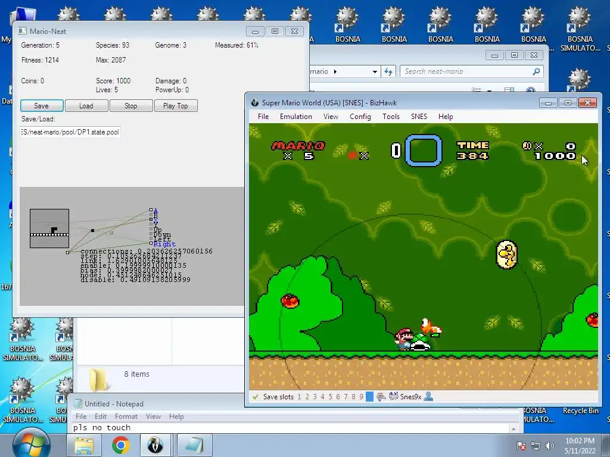Click the 8 items text in Explorer

pyautogui.click(x=136, y=374)
